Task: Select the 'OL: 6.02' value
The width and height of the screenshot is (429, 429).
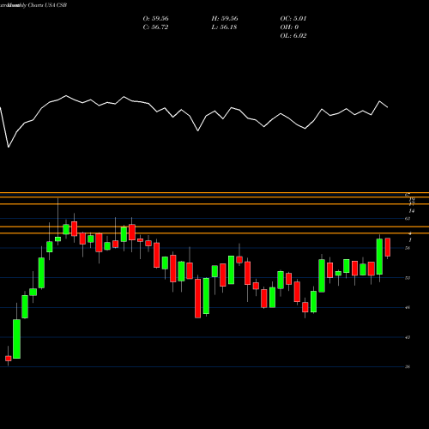Action: 293,36
